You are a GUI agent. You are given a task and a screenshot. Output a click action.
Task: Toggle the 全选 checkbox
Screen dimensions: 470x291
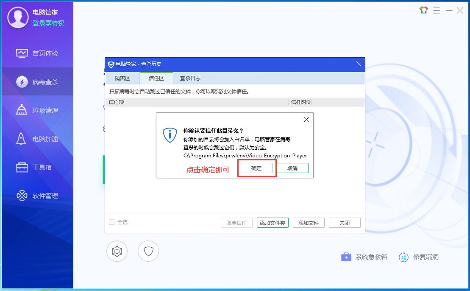tap(112, 222)
